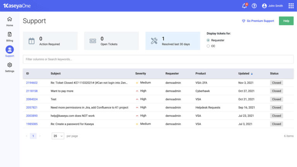The image size is (297, 167).
Task: Open the notifications bell icon
Action: (x=244, y=6)
